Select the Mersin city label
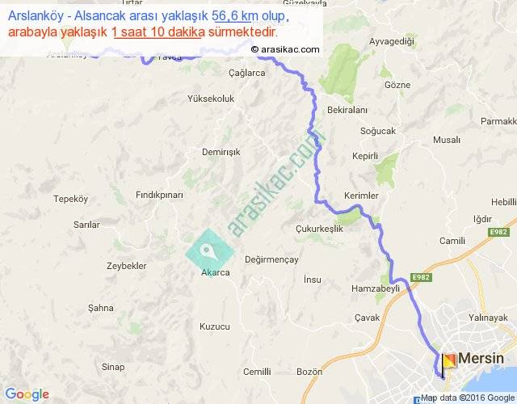Viewport: 517px width, 404px height. click(481, 358)
